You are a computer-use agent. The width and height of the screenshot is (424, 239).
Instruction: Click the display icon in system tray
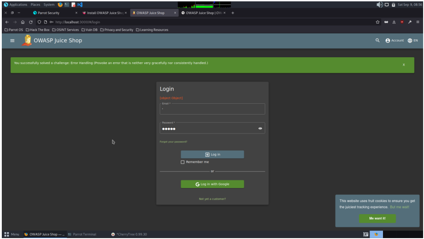pyautogui.click(x=387, y=5)
